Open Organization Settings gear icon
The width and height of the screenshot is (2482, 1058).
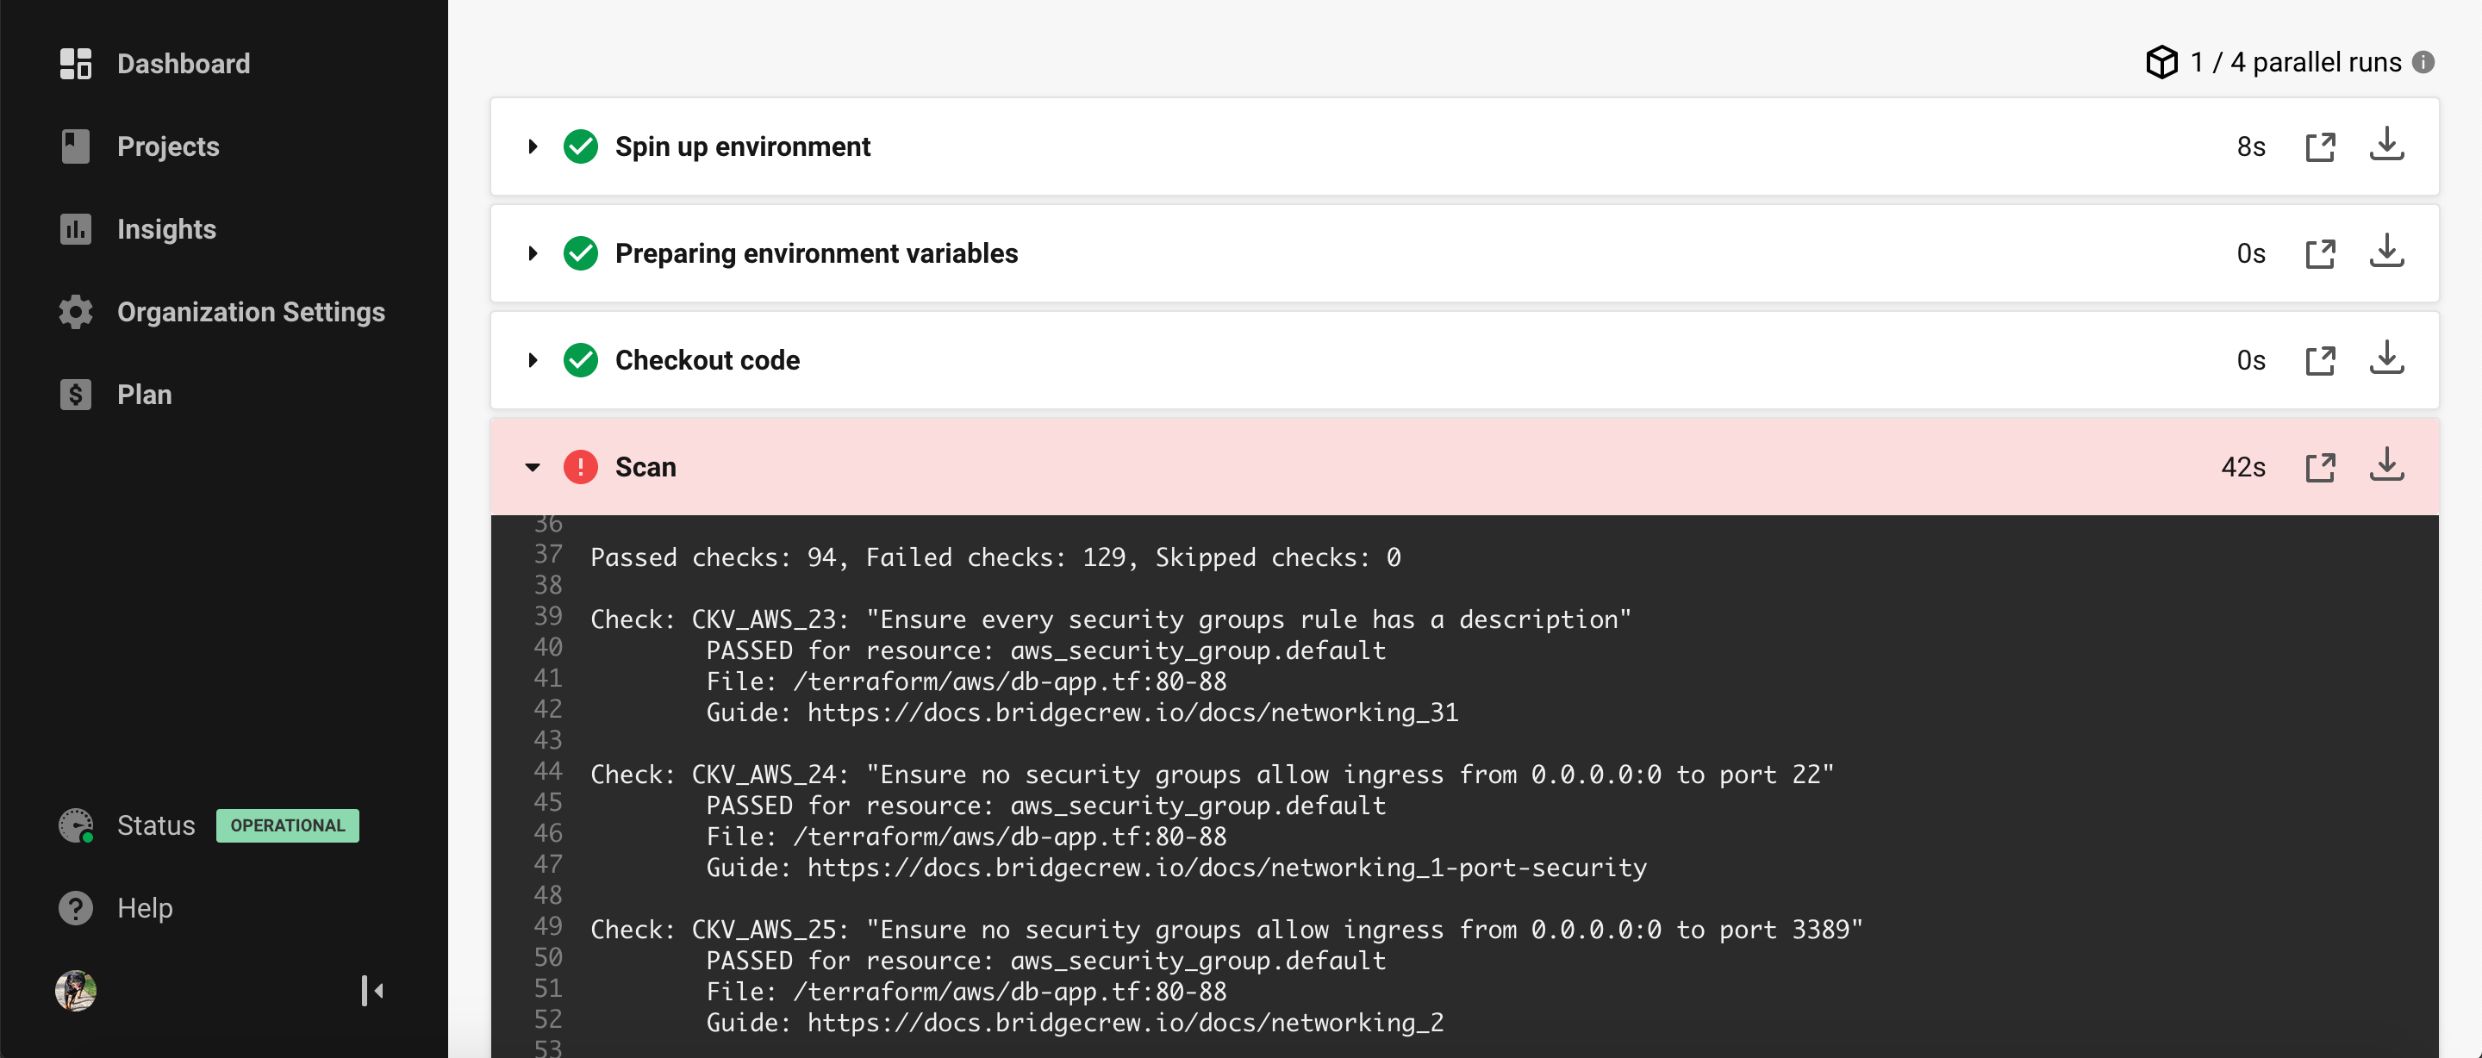pos(75,311)
